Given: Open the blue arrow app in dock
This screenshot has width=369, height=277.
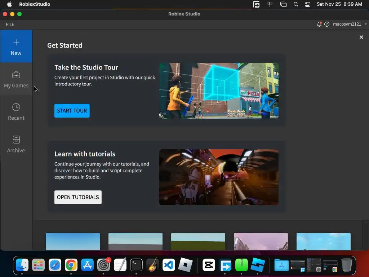Looking at the screenshot, I should tap(225, 265).
